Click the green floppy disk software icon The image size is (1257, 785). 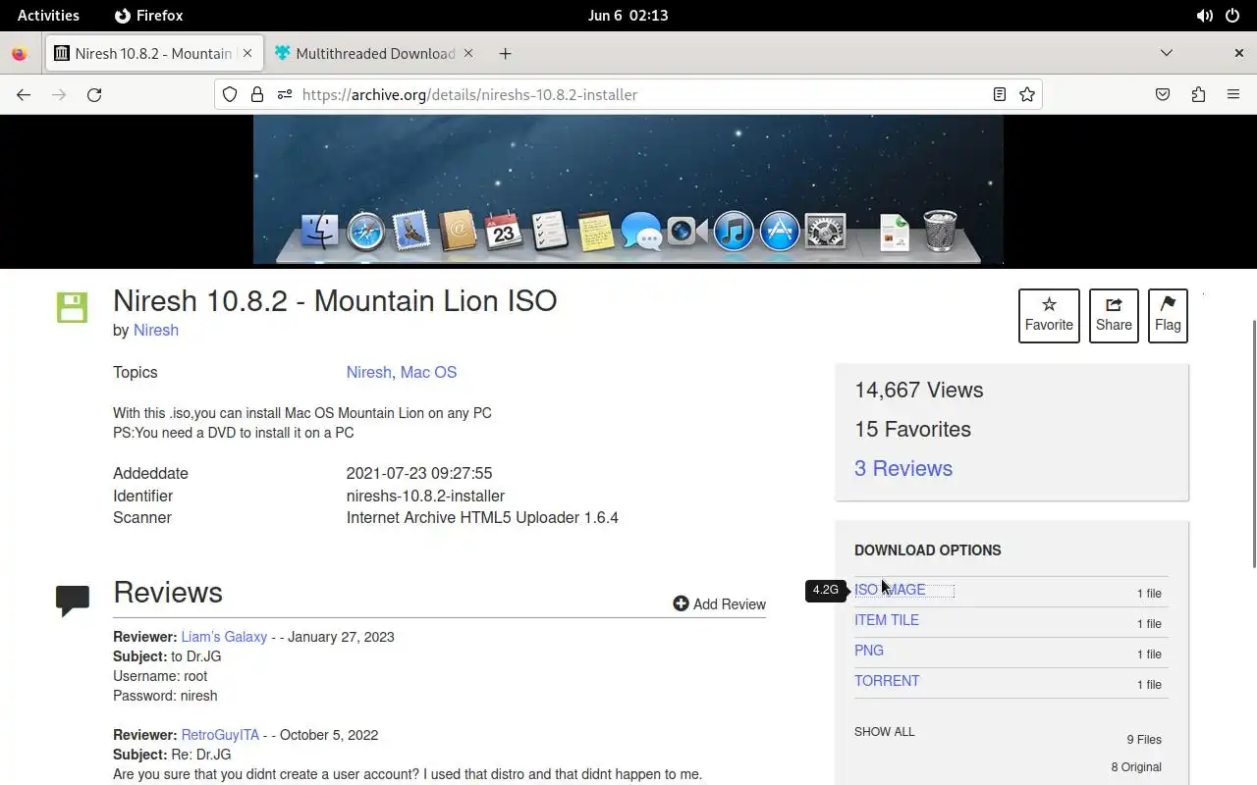click(x=72, y=307)
